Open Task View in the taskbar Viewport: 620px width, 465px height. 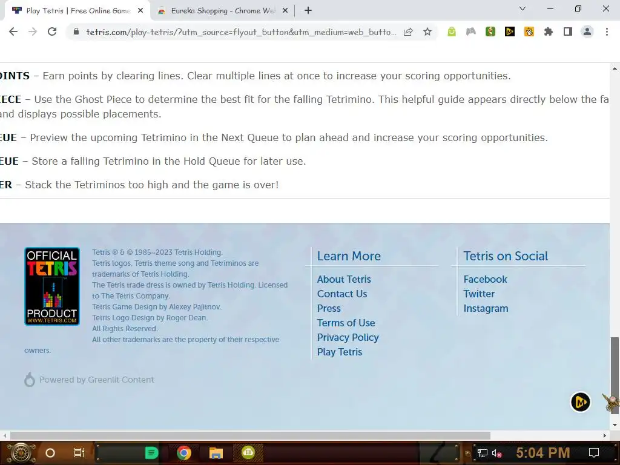79,453
